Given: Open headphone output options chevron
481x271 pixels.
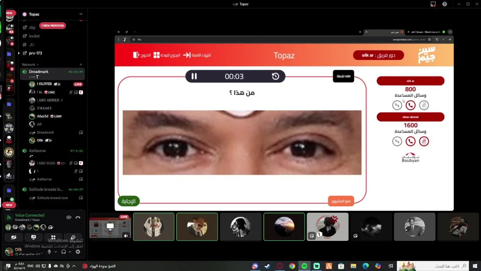Looking at the screenshot, I should click(70, 252).
